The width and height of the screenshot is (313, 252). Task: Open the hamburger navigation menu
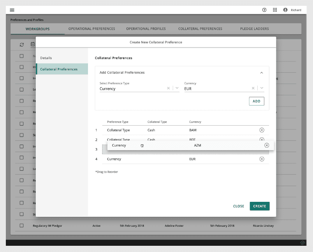[x=12, y=10]
